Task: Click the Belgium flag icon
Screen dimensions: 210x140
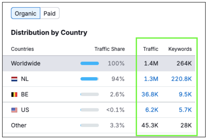Action: [14, 94]
